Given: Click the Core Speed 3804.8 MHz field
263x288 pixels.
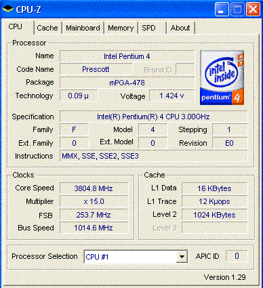Looking at the screenshot, I should tap(94, 188).
